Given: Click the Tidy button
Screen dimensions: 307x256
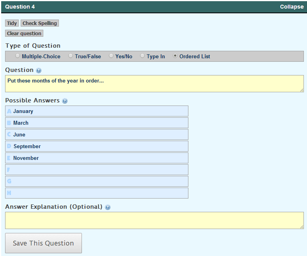Looking at the screenshot, I should (x=12, y=23).
